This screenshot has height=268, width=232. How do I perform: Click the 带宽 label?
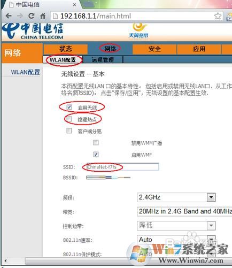tap(68, 212)
